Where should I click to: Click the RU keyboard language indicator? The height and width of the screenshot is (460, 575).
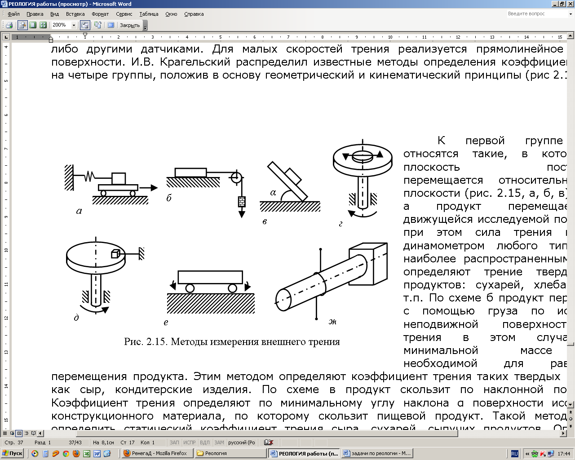pos(515,454)
